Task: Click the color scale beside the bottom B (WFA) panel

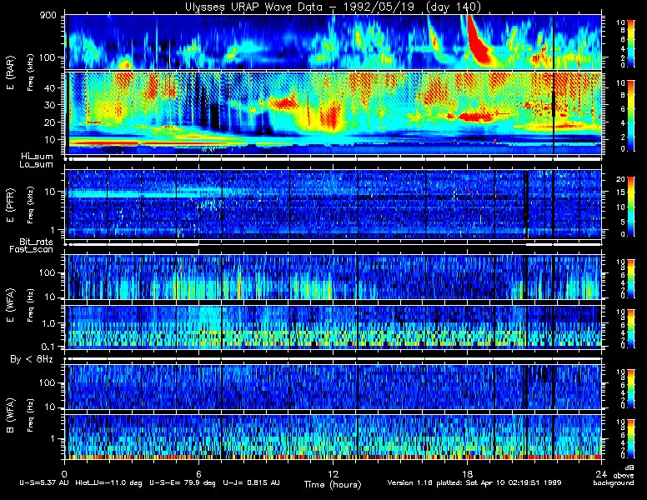Action: (x=631, y=439)
